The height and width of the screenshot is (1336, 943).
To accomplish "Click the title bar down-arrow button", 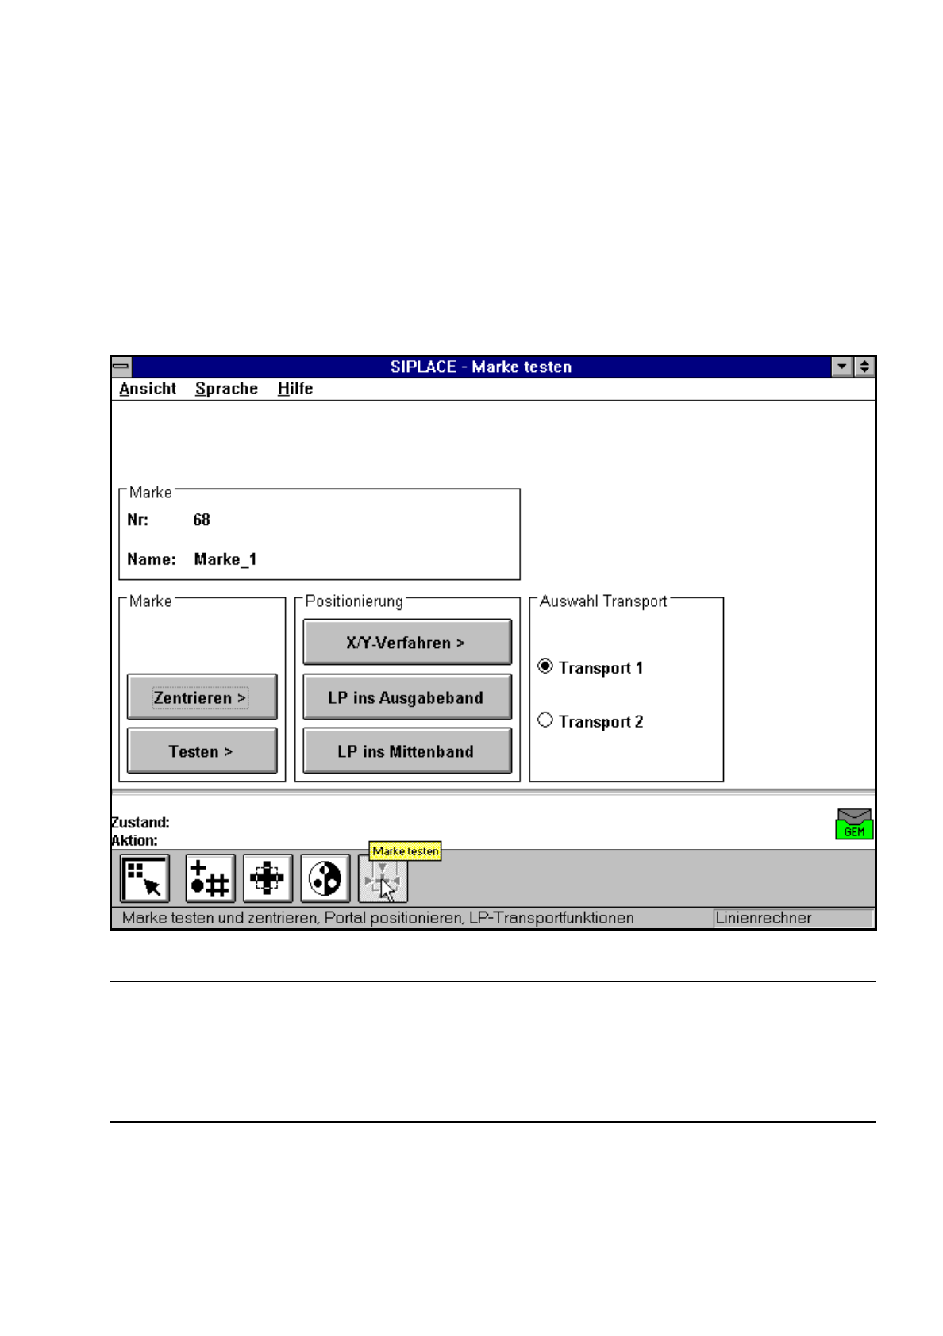I will pos(842,367).
